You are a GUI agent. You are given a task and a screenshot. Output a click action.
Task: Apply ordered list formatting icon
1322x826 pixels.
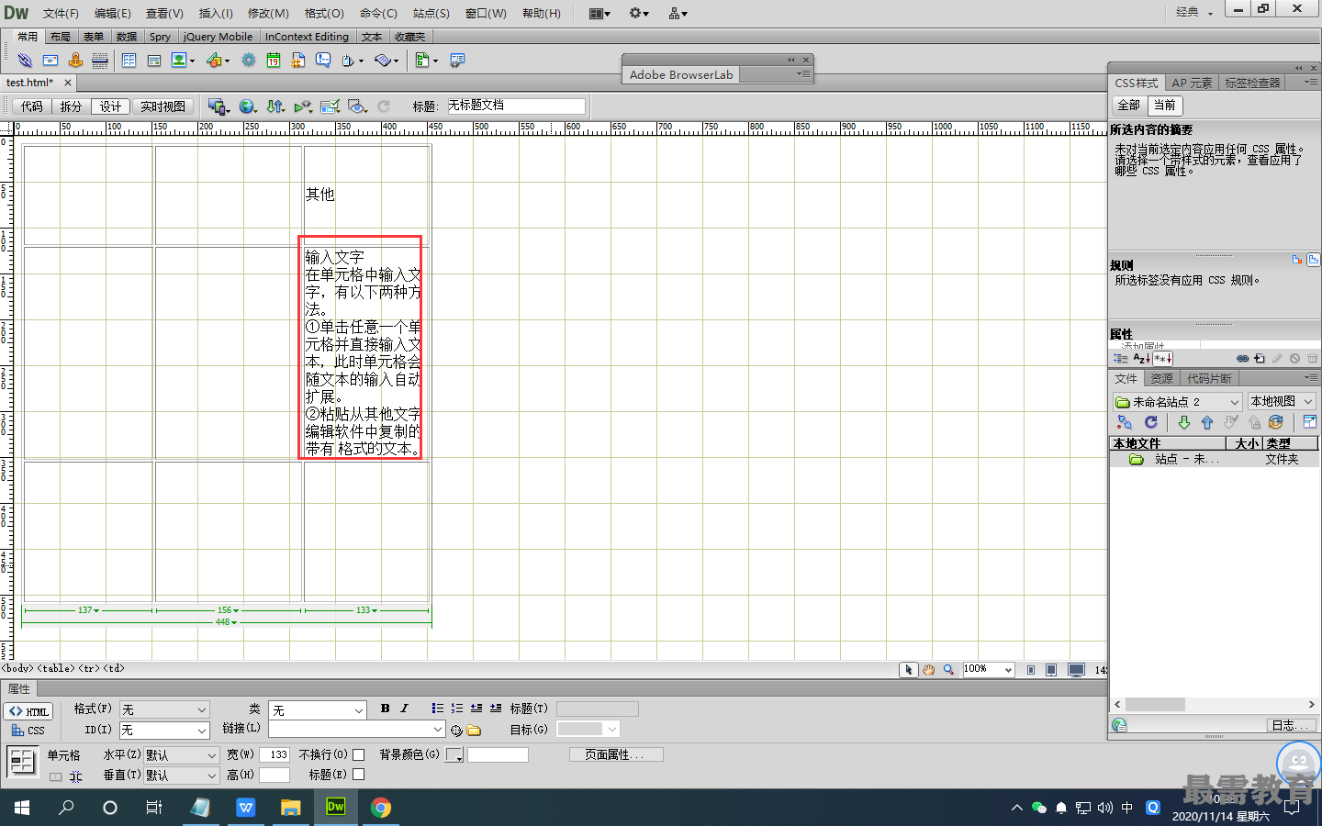456,709
